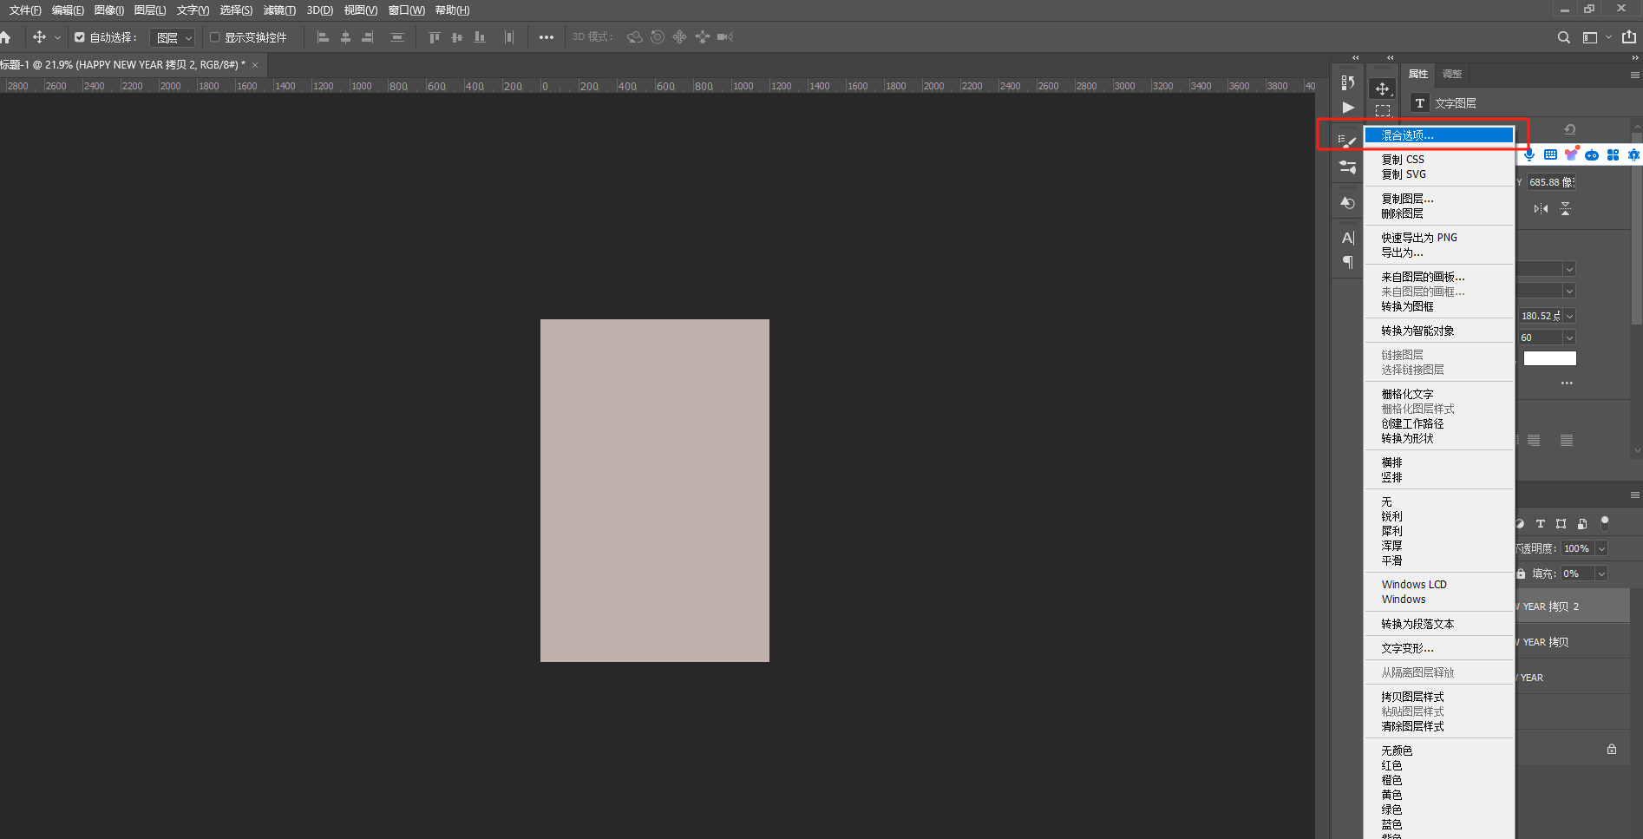The height and width of the screenshot is (839, 1643).
Task: Open the Paragraph panel icon
Action: click(1347, 262)
